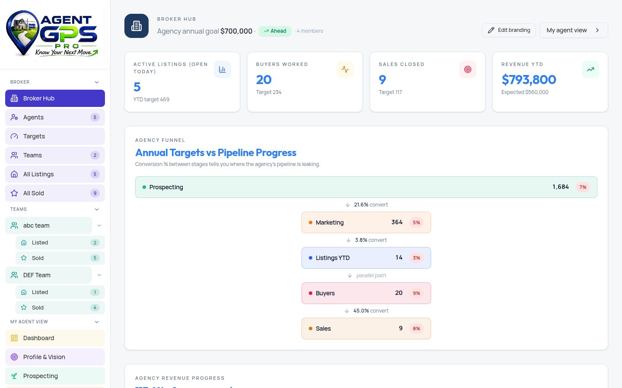Click the Edit branding button
Viewport: 622px width, 388px height.
pyautogui.click(x=509, y=30)
